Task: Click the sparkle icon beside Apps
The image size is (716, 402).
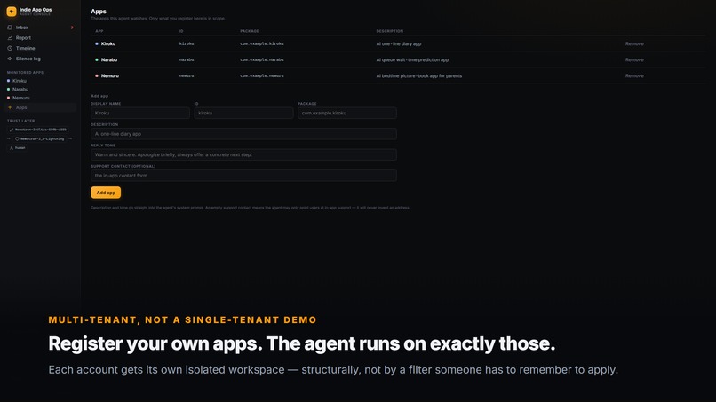Action: pyautogui.click(x=10, y=107)
